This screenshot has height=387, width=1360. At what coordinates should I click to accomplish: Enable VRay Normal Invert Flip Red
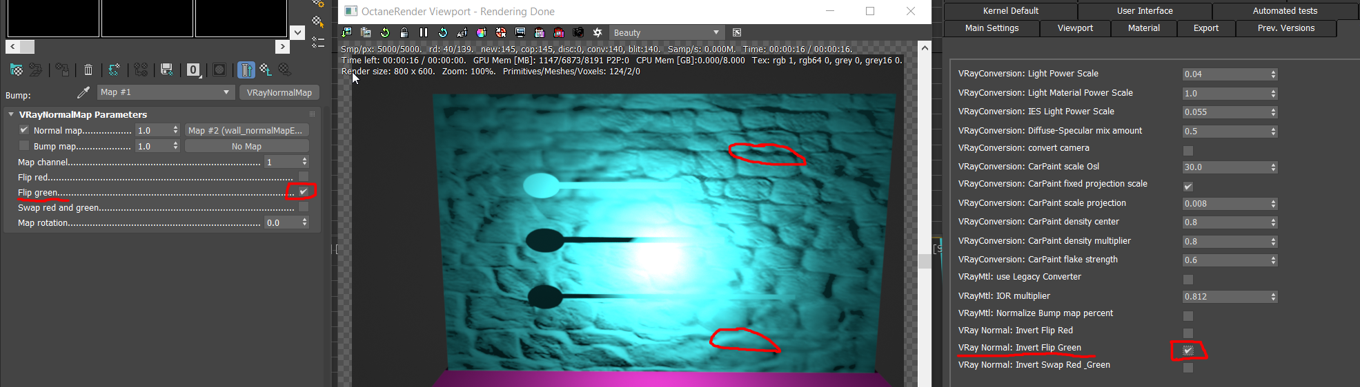click(x=1188, y=333)
